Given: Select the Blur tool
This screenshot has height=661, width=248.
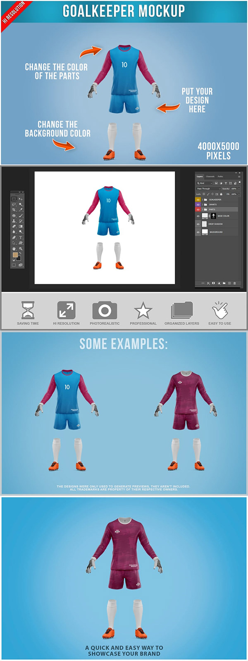Looking at the screenshot, I should coord(14,232).
